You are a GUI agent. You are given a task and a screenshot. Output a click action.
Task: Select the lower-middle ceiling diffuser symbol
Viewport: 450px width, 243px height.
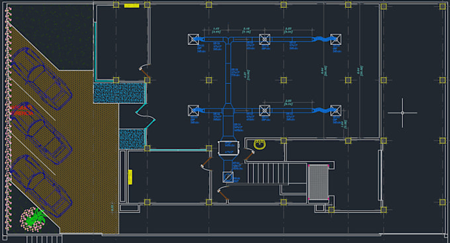265,111
